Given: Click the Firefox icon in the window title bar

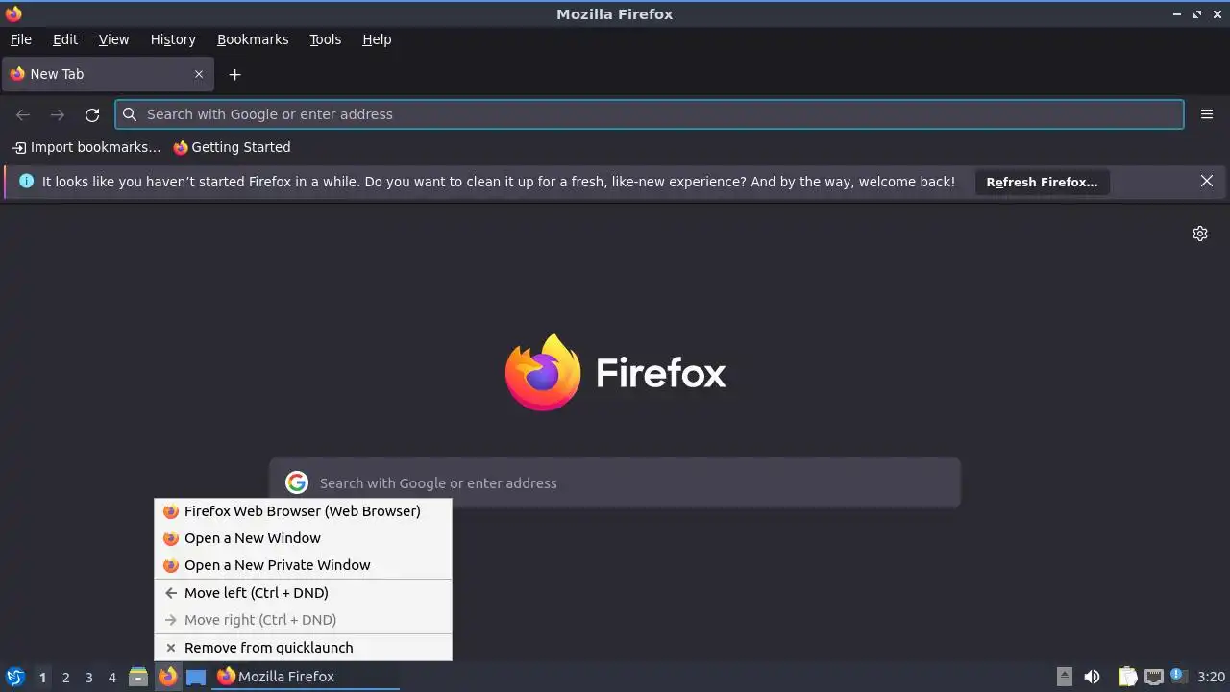Looking at the screenshot, I should [13, 13].
